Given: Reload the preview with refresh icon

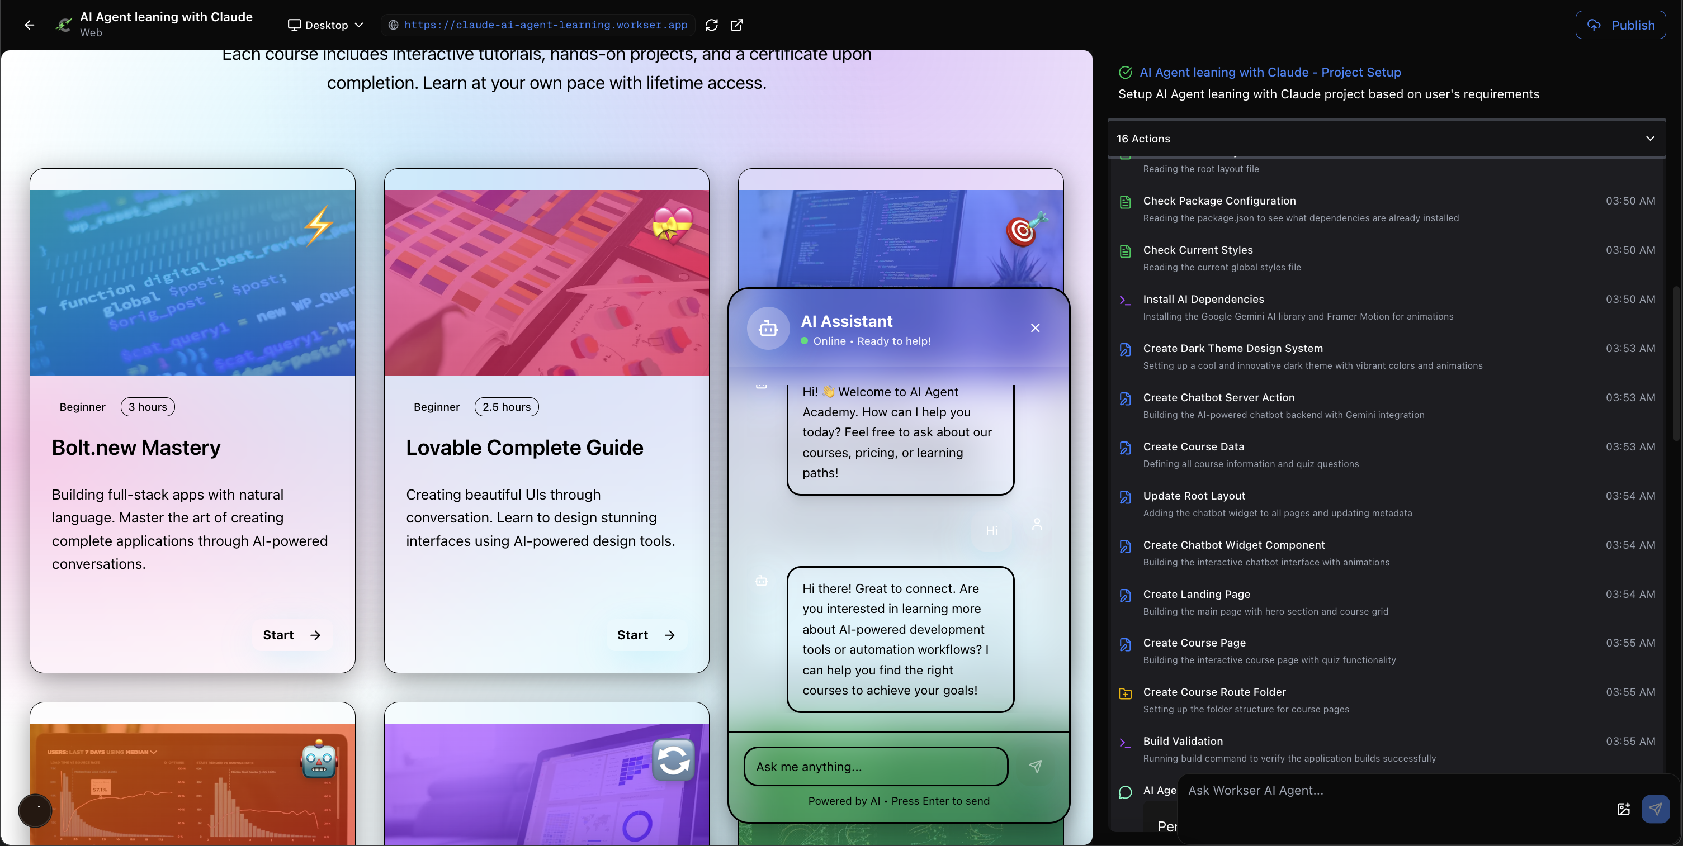Looking at the screenshot, I should click(711, 25).
